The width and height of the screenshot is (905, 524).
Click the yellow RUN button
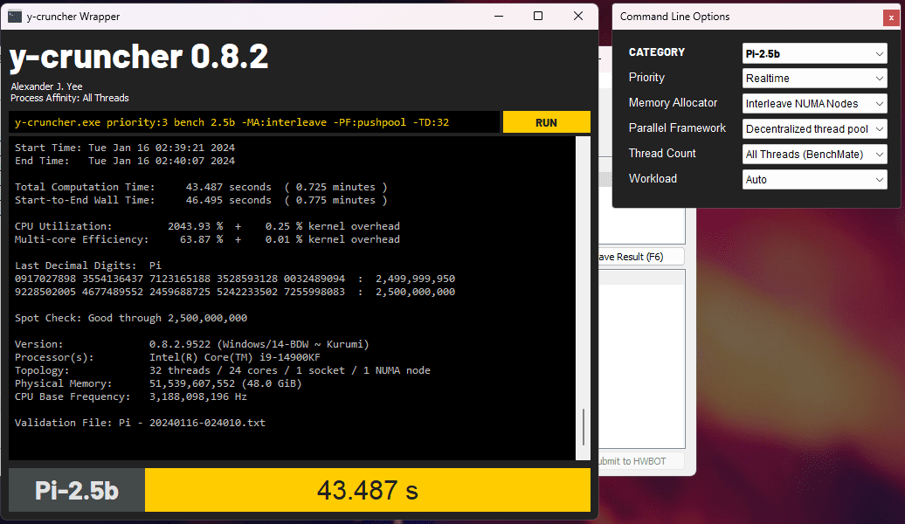(x=547, y=122)
